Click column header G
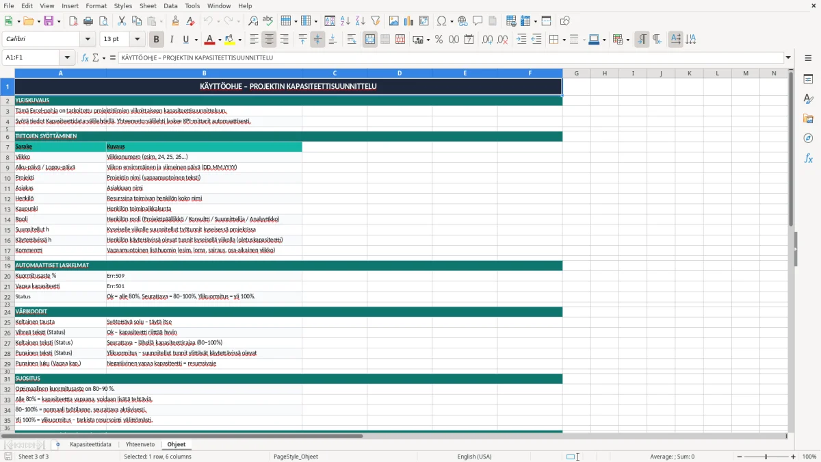The width and height of the screenshot is (821, 462). (x=577, y=73)
